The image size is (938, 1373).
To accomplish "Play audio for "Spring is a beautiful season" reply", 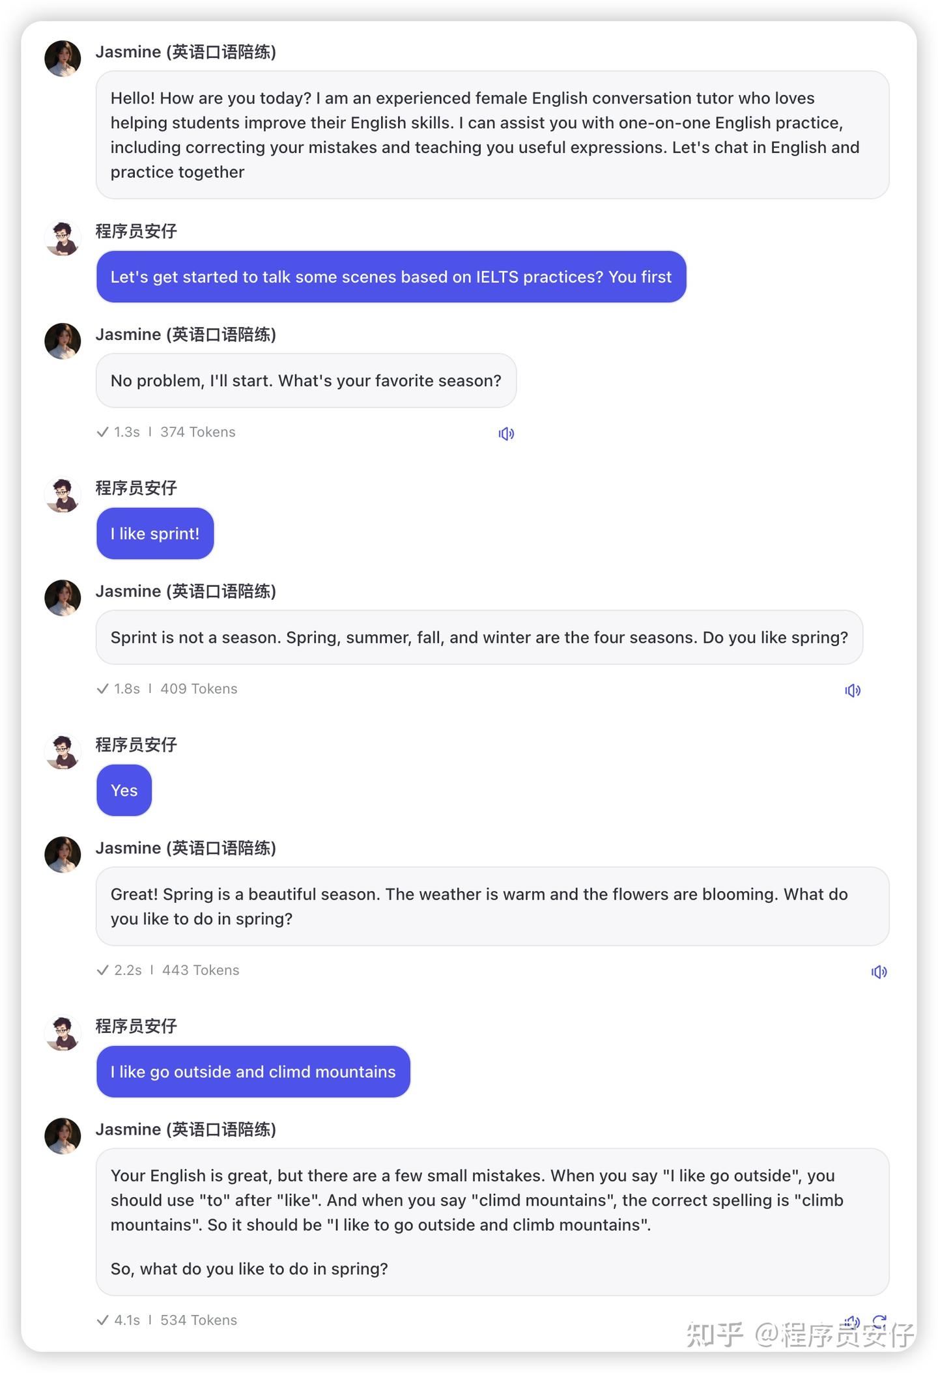I will click(x=879, y=972).
